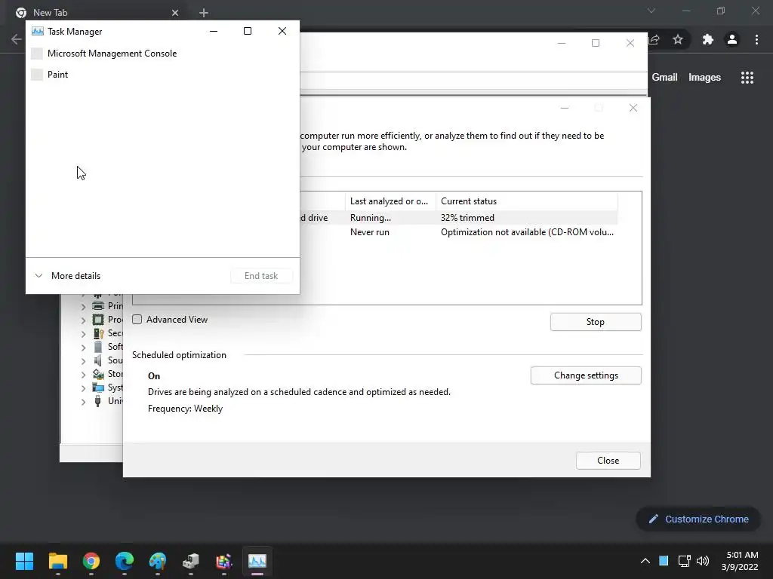Expand the Security devices node
Viewport: 773px width, 579px height.
point(83,333)
